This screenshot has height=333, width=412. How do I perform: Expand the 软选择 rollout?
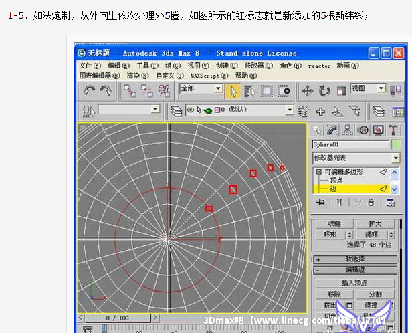[355, 259]
